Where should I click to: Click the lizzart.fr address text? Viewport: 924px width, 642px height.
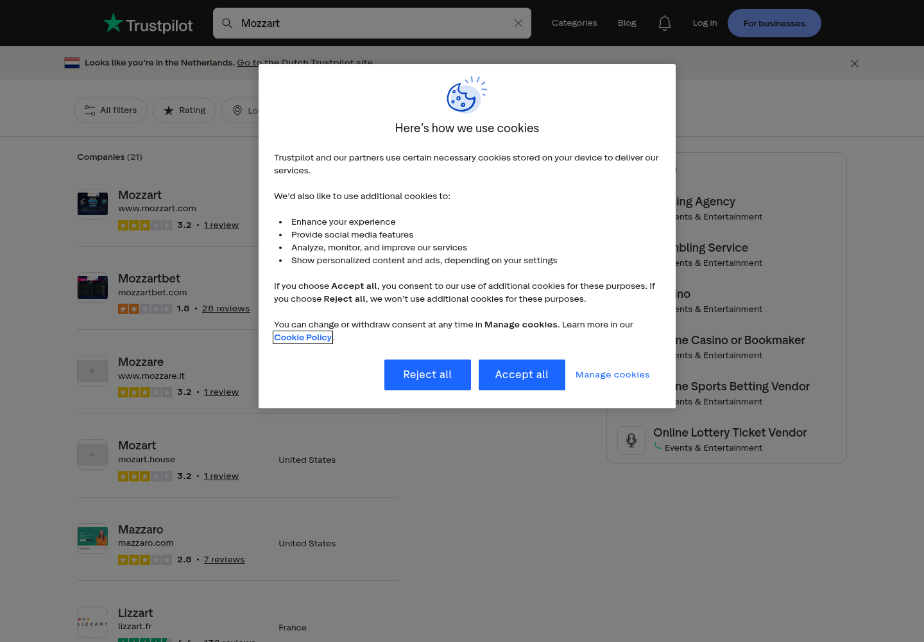pyautogui.click(x=135, y=627)
